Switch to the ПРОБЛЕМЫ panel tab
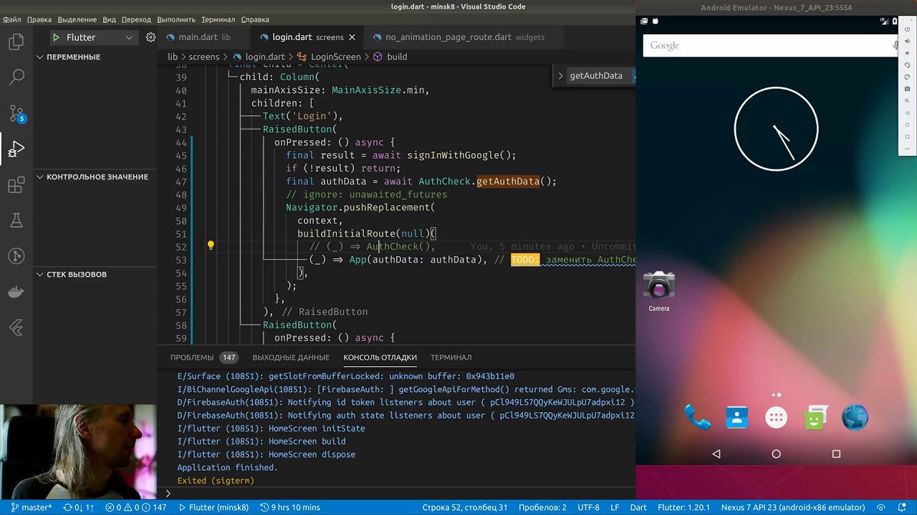The height and width of the screenshot is (515, 917). click(x=203, y=357)
